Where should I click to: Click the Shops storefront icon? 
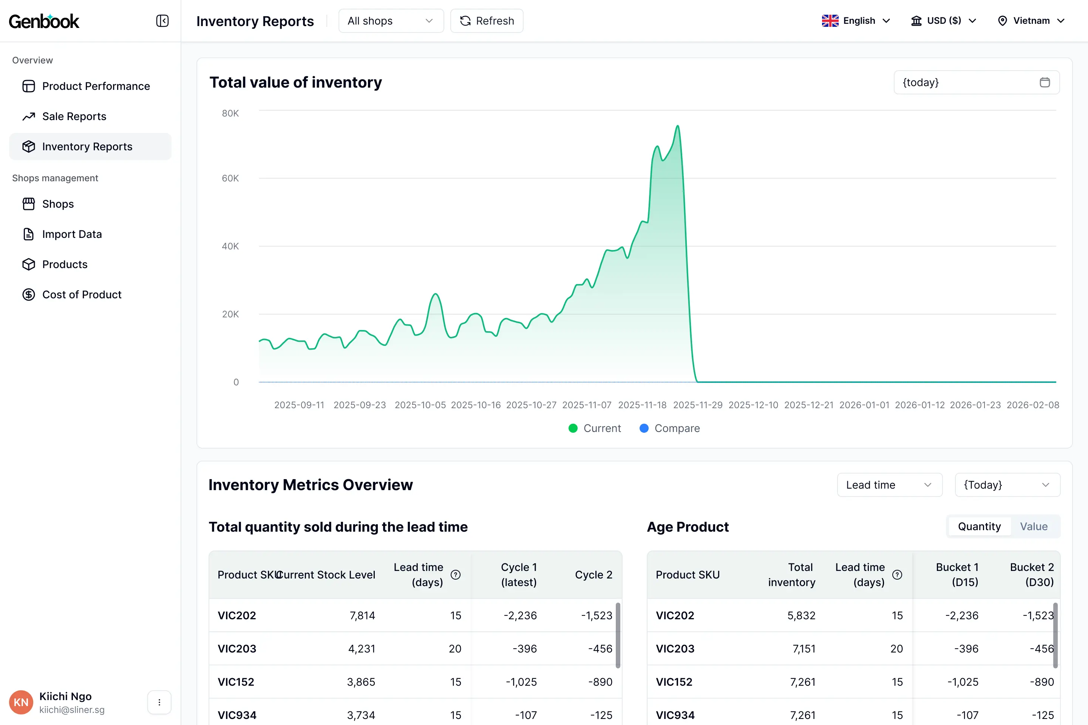(x=29, y=204)
